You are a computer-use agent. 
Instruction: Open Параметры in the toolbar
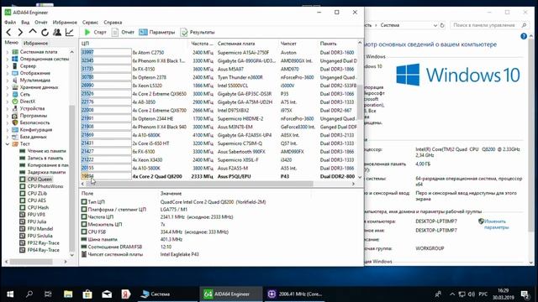[x=157, y=32]
